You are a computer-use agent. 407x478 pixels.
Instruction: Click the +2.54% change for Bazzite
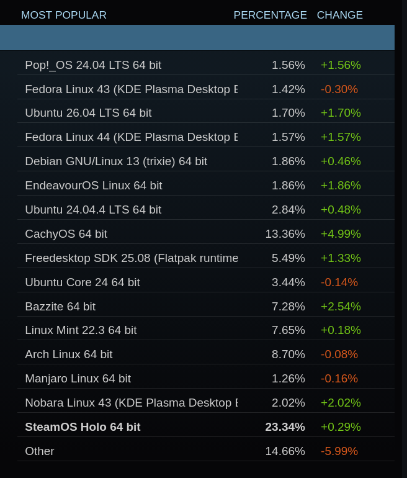pos(341,307)
